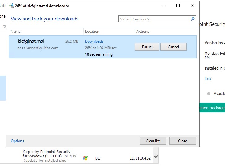Click the magnifier icon in the search box
The height and width of the screenshot is (167, 225).
(193, 19)
